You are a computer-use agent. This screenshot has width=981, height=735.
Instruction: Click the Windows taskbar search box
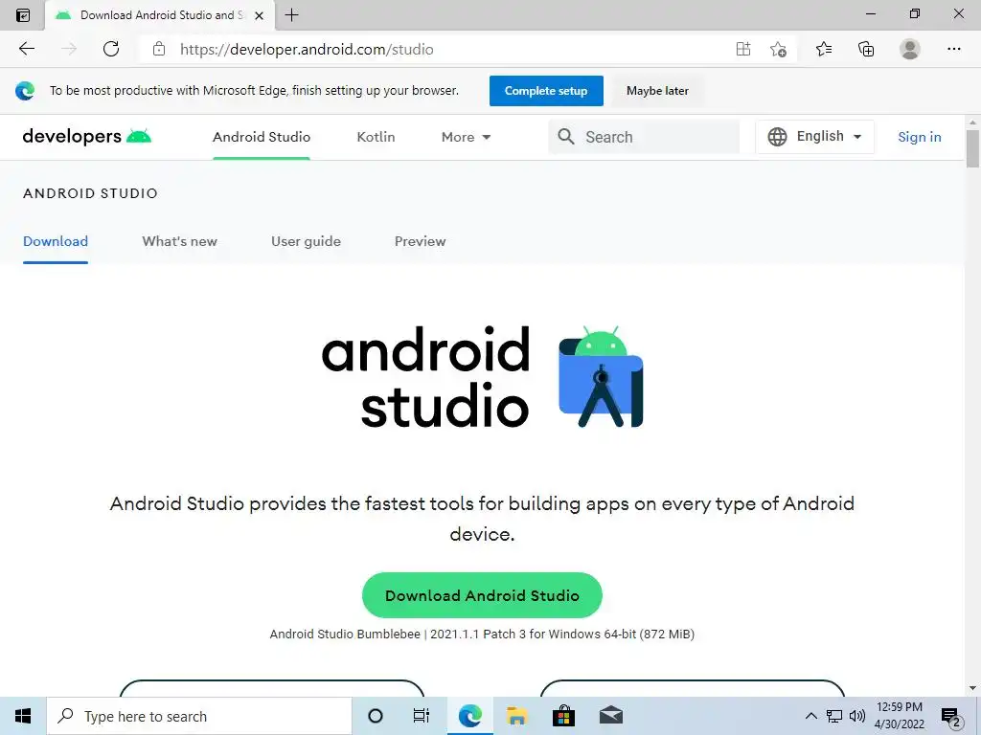coord(199,716)
